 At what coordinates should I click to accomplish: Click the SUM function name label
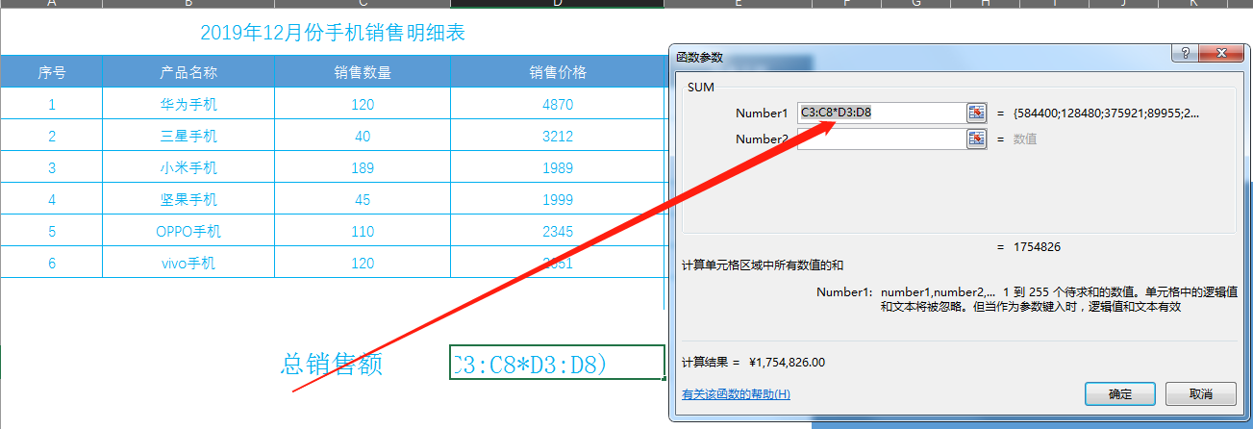point(701,87)
